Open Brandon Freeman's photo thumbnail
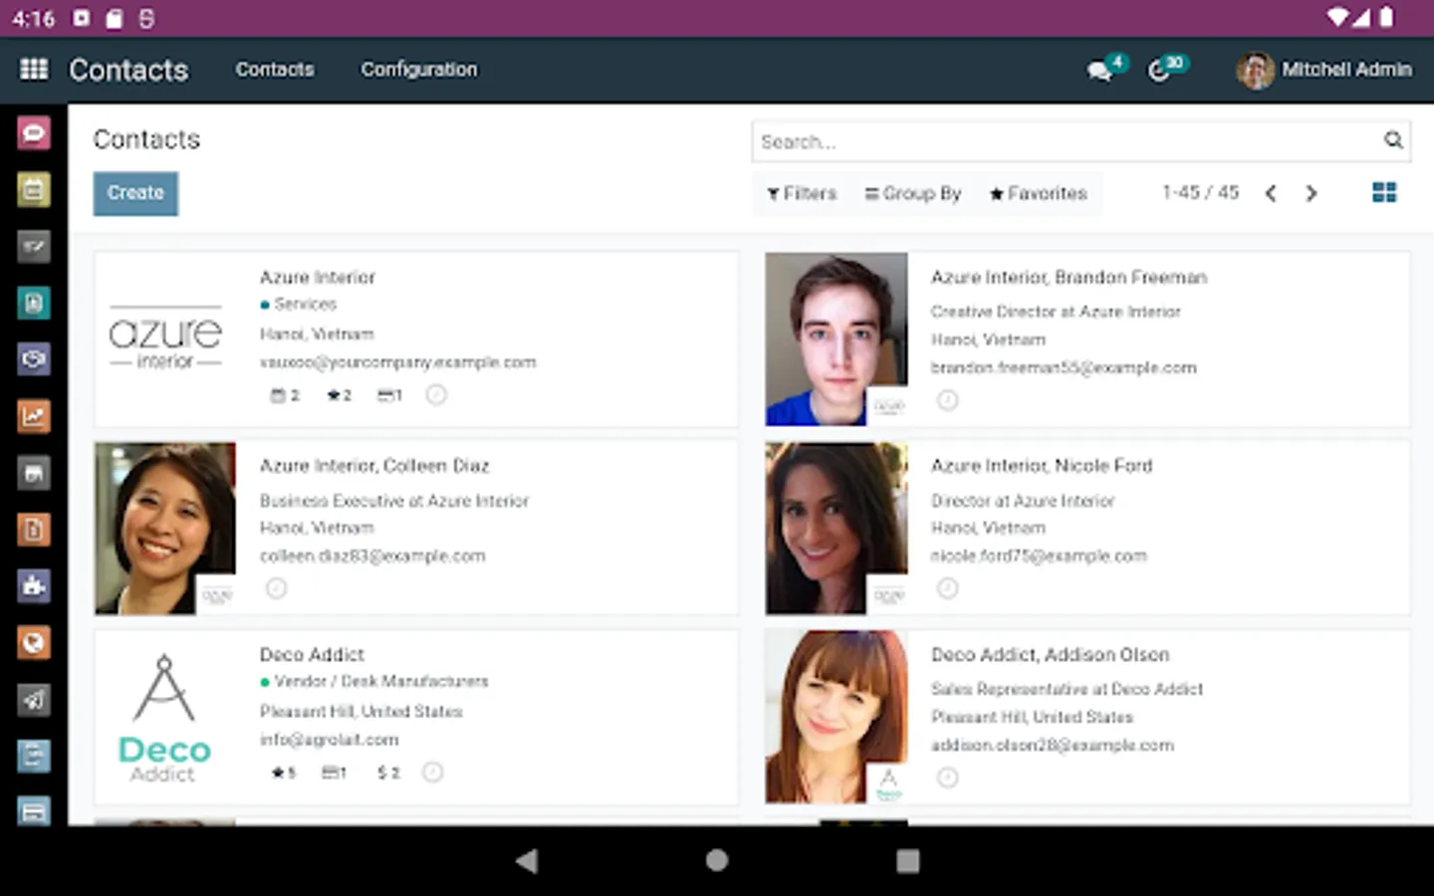Screen dimensions: 1434x896 point(836,339)
